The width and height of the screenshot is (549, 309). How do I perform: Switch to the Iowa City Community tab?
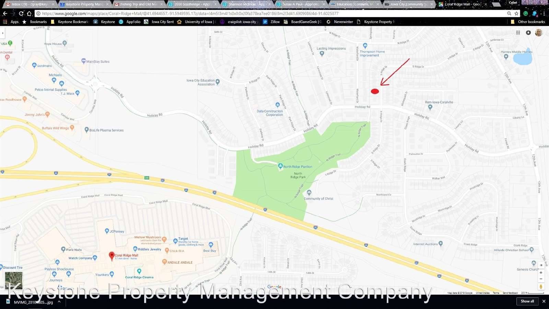pyautogui.click(x=408, y=4)
